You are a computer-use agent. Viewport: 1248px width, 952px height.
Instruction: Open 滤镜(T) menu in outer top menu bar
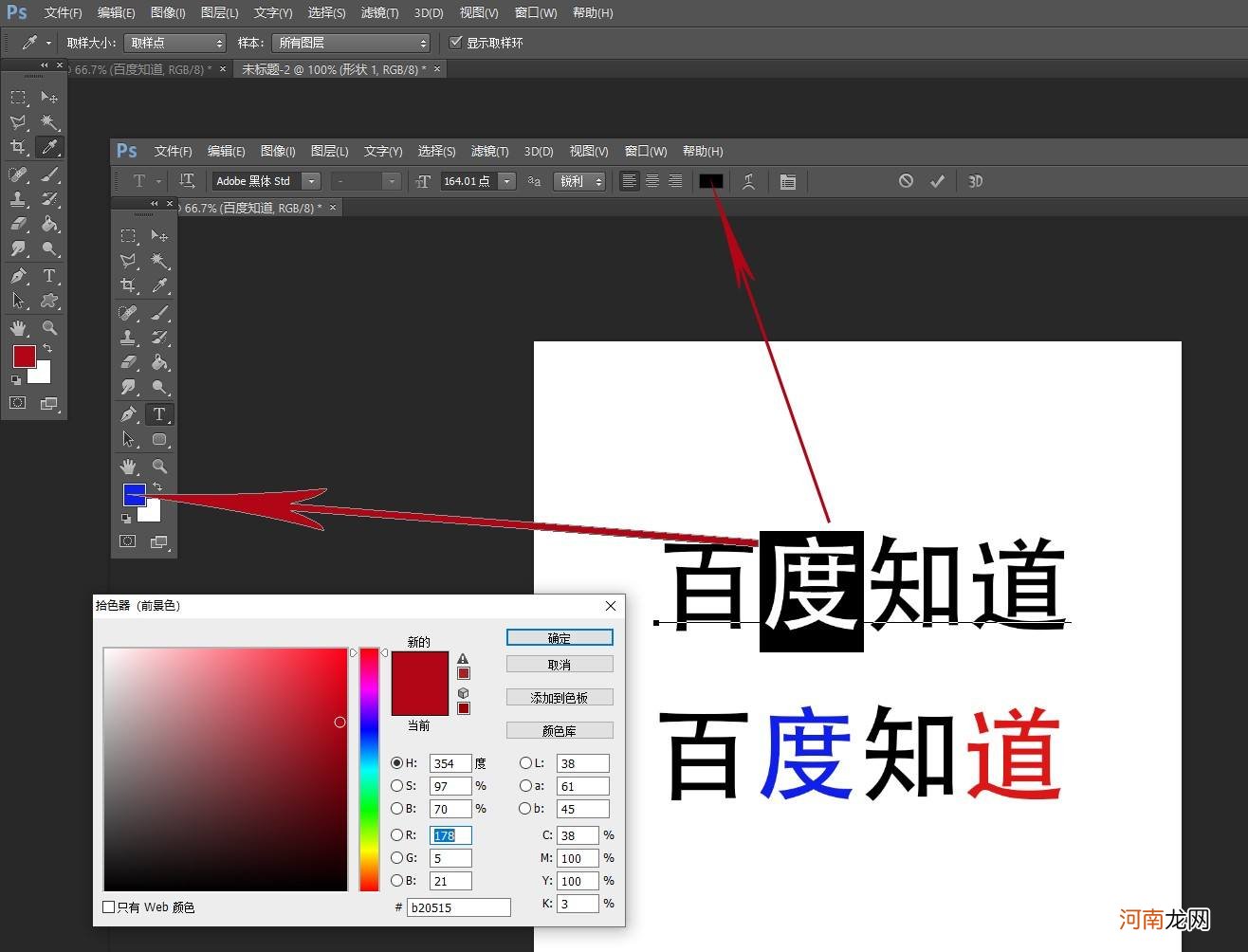[x=379, y=12]
